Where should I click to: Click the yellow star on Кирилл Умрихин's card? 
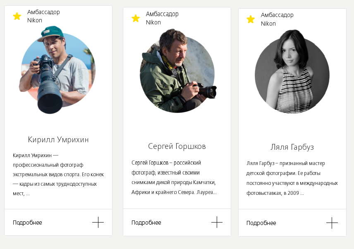pos(17,16)
